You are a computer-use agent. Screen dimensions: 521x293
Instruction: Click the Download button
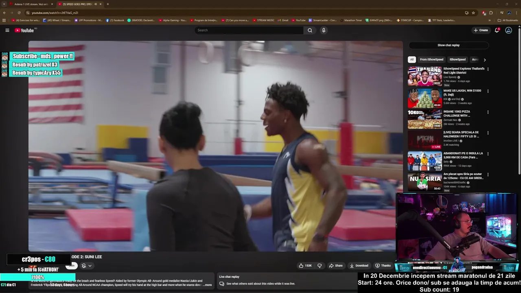pos(359,266)
